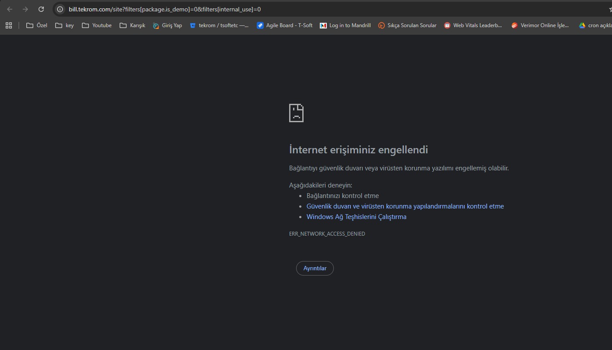
Task: Open Log in to Mandrill bookmark
Action: (x=345, y=25)
